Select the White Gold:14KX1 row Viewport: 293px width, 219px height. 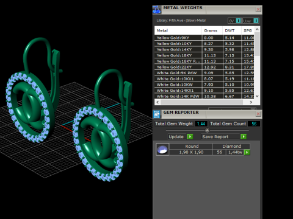204,91
